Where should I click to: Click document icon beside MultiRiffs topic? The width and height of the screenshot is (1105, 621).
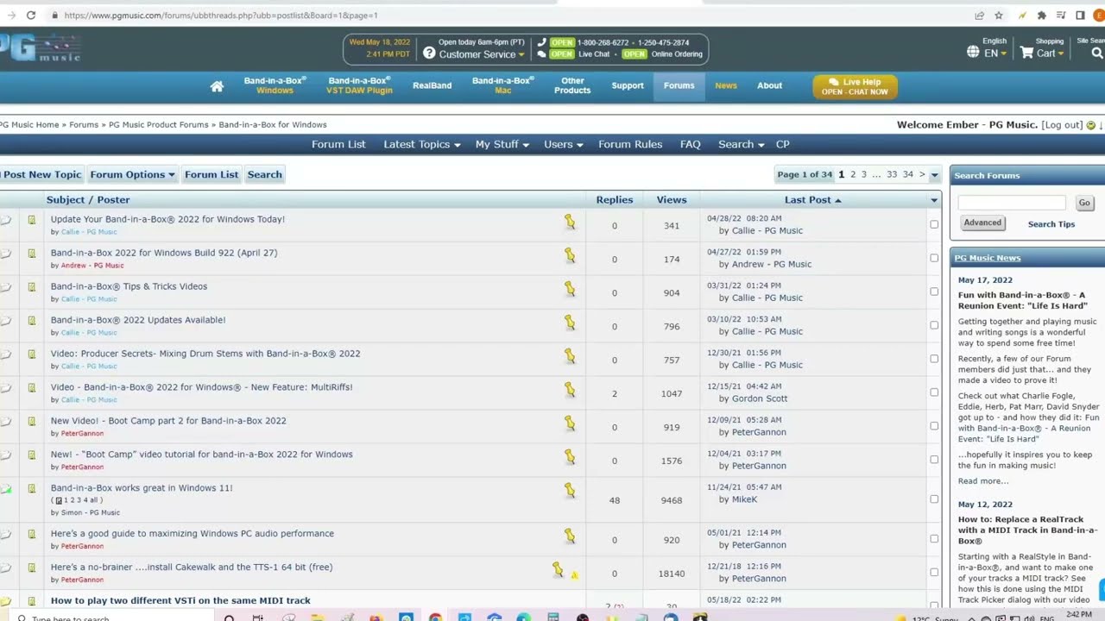(x=32, y=388)
